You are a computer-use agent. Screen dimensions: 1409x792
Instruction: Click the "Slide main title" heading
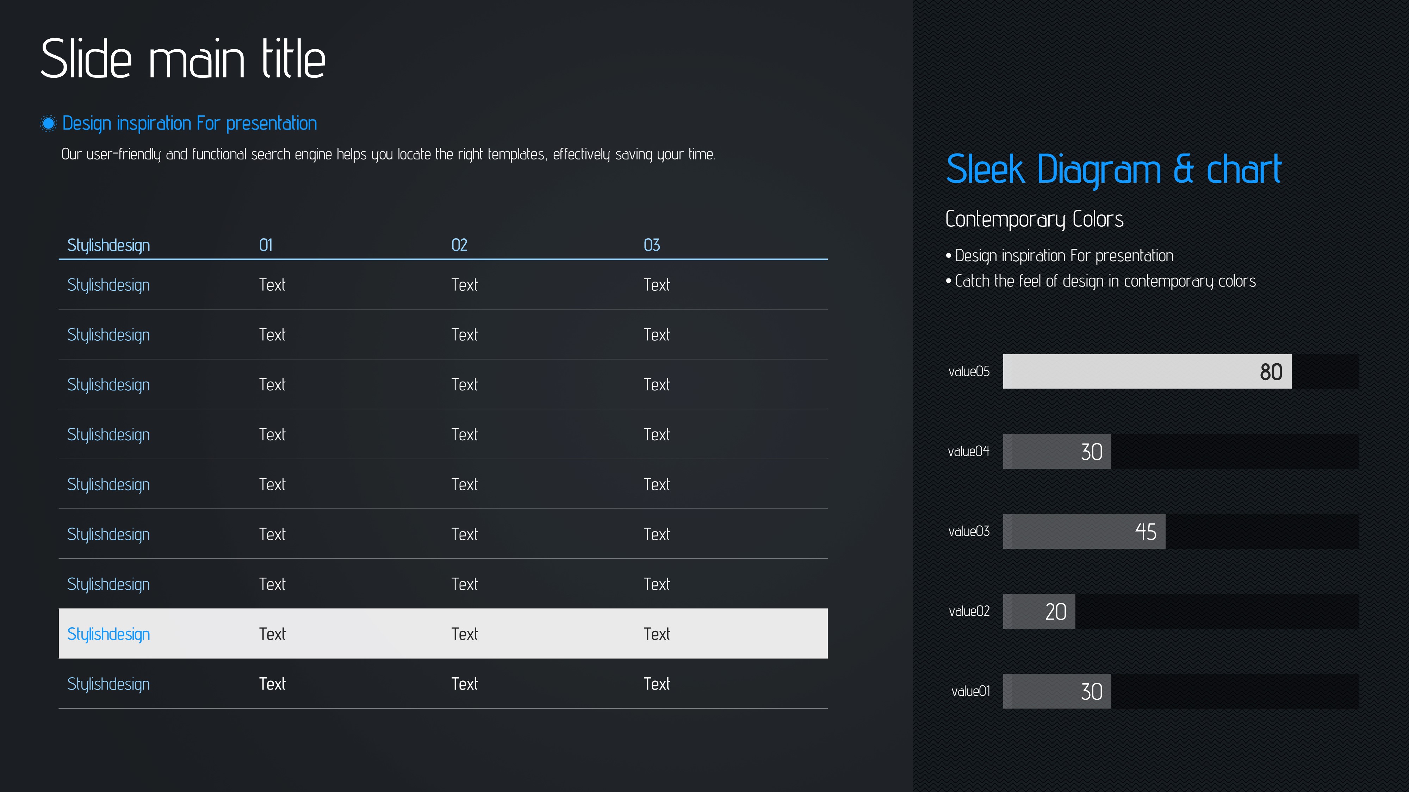click(183, 59)
